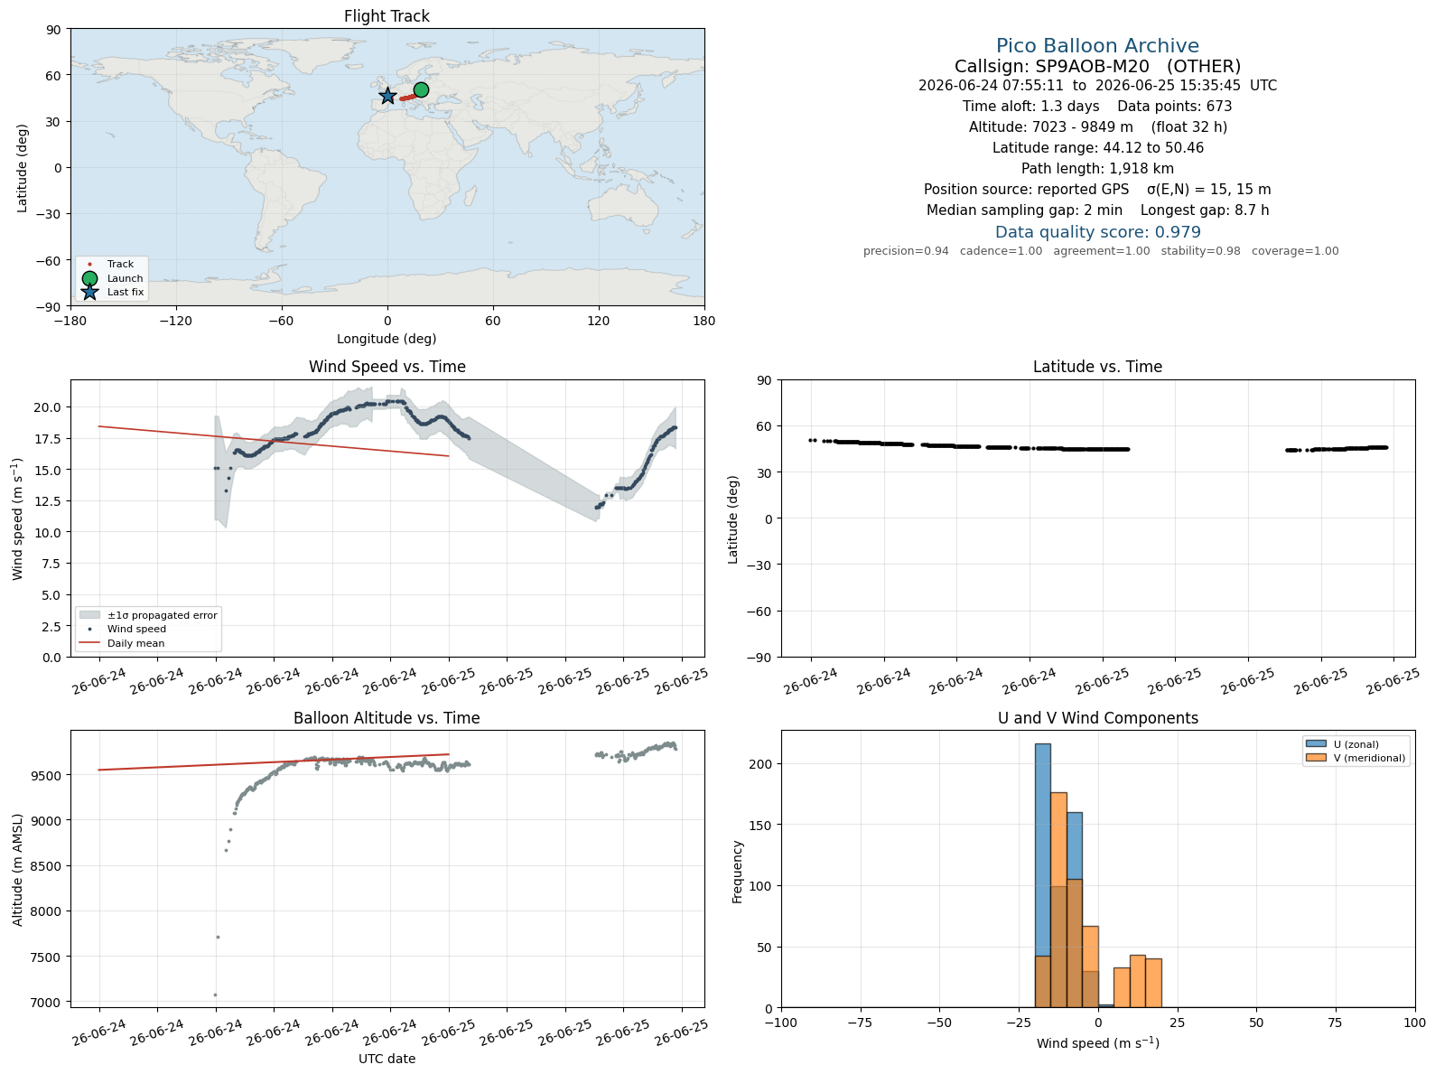Click the 20.0 tick on the wind speed axis

(48, 407)
